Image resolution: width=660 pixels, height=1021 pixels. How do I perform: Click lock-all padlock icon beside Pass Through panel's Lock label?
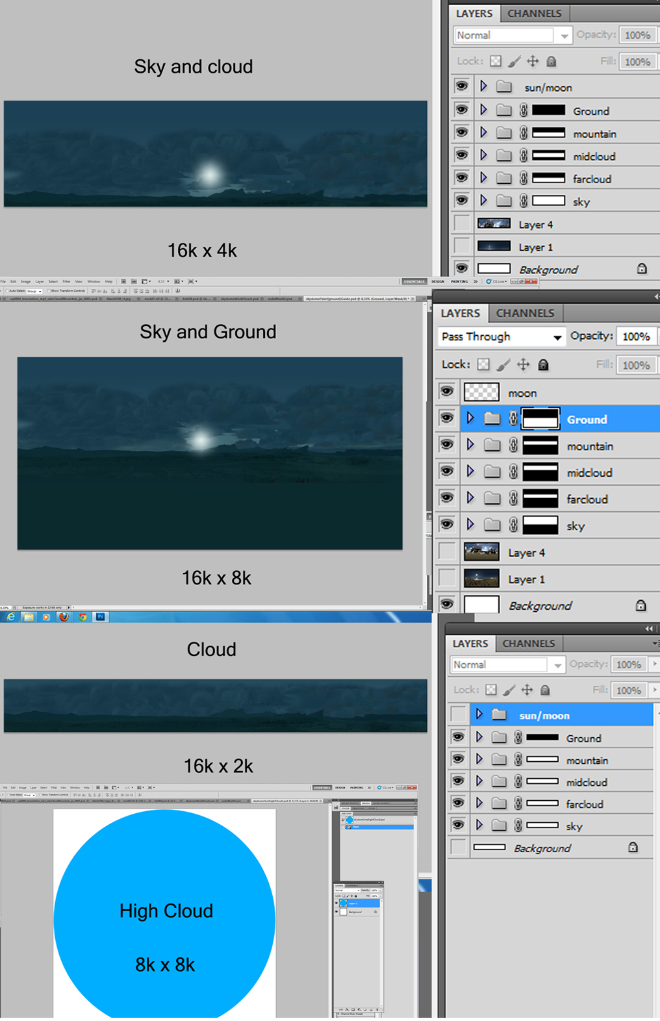tap(544, 365)
